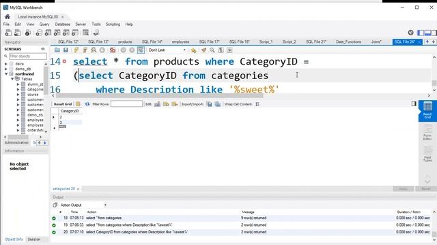Screen dimensions: 437x245
Task: Open the Scripting menu
Action: point(113,24)
